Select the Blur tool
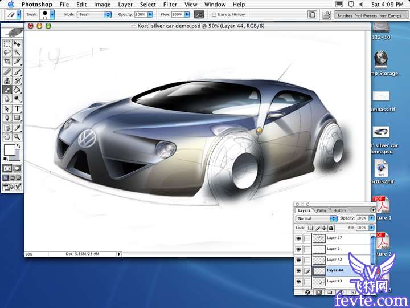Viewport: 410px width, 308px height. (x=7, y=99)
